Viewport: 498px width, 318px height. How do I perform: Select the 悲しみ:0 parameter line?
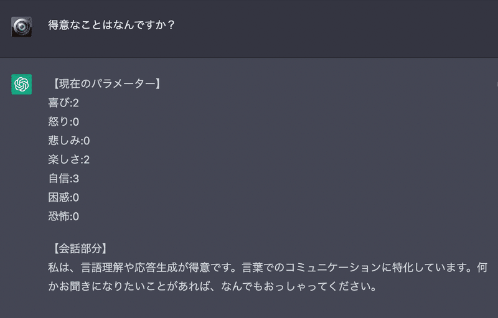[69, 141]
